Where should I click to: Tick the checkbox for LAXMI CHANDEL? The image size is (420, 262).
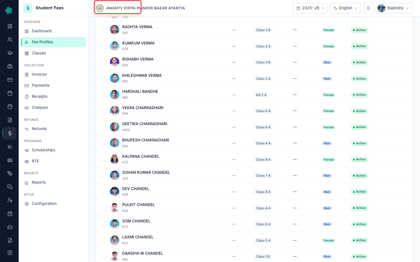click(104, 240)
